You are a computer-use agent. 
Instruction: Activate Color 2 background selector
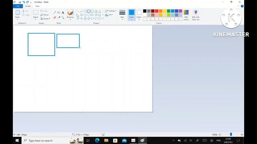pyautogui.click(x=139, y=15)
